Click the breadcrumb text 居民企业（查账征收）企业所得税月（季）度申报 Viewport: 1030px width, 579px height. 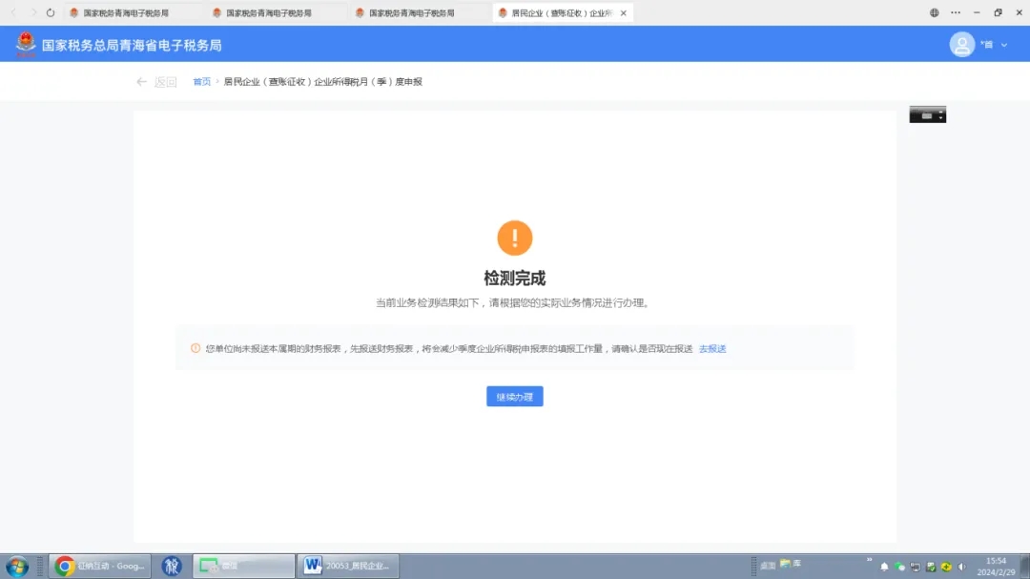322,81
